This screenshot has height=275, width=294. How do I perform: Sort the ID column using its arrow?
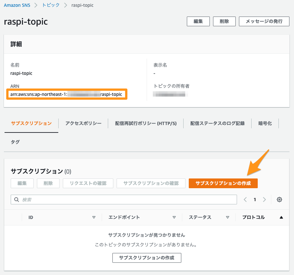[94, 217]
